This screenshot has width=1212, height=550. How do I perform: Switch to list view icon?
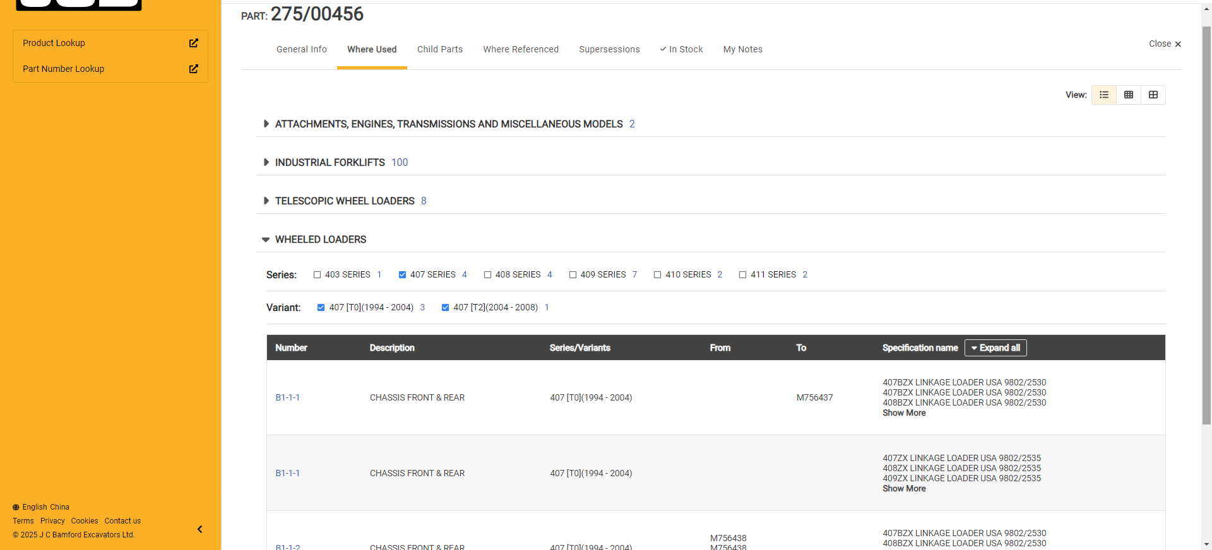pos(1104,95)
